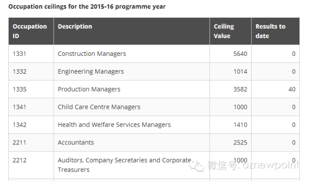Image resolution: width=309 pixels, height=181 pixels.
Task: Select the Construction Managers description cell
Action: click(x=132, y=53)
